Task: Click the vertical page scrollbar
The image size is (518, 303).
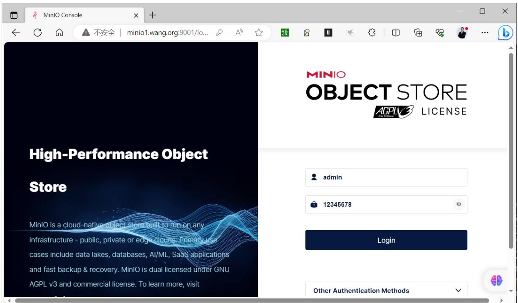Action: [511, 150]
